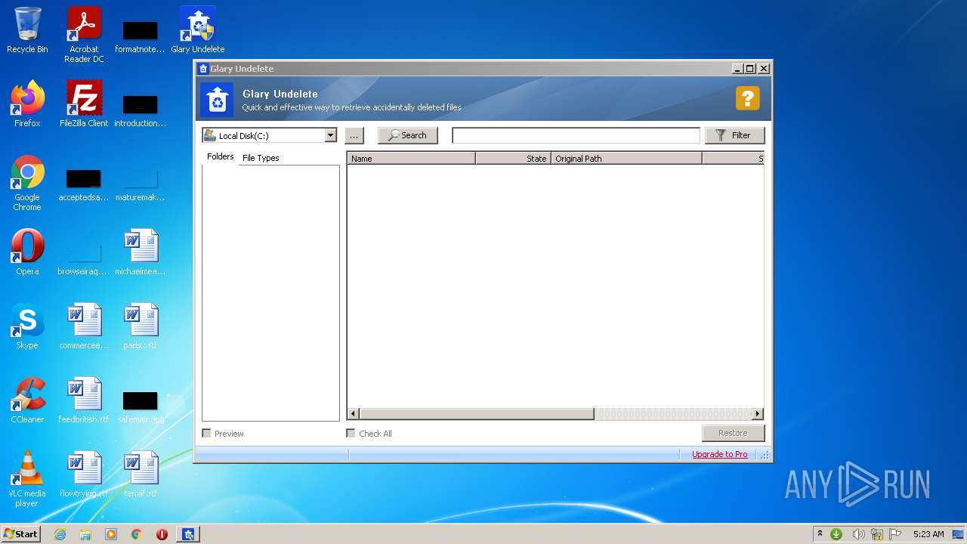Viewport: 967px width, 544px height.
Task: Select the formatnote... desktop file
Action: pos(141,36)
